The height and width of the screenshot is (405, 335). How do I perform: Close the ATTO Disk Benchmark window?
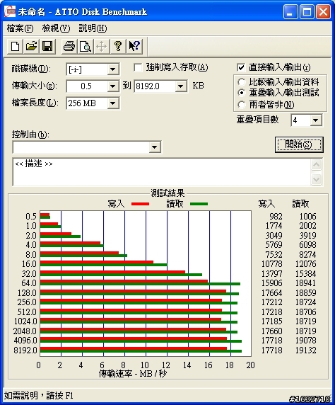pos(324,11)
